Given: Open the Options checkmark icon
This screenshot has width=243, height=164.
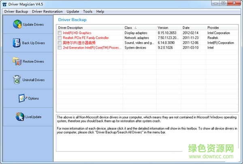Looking at the screenshot, I should [x=22, y=98].
